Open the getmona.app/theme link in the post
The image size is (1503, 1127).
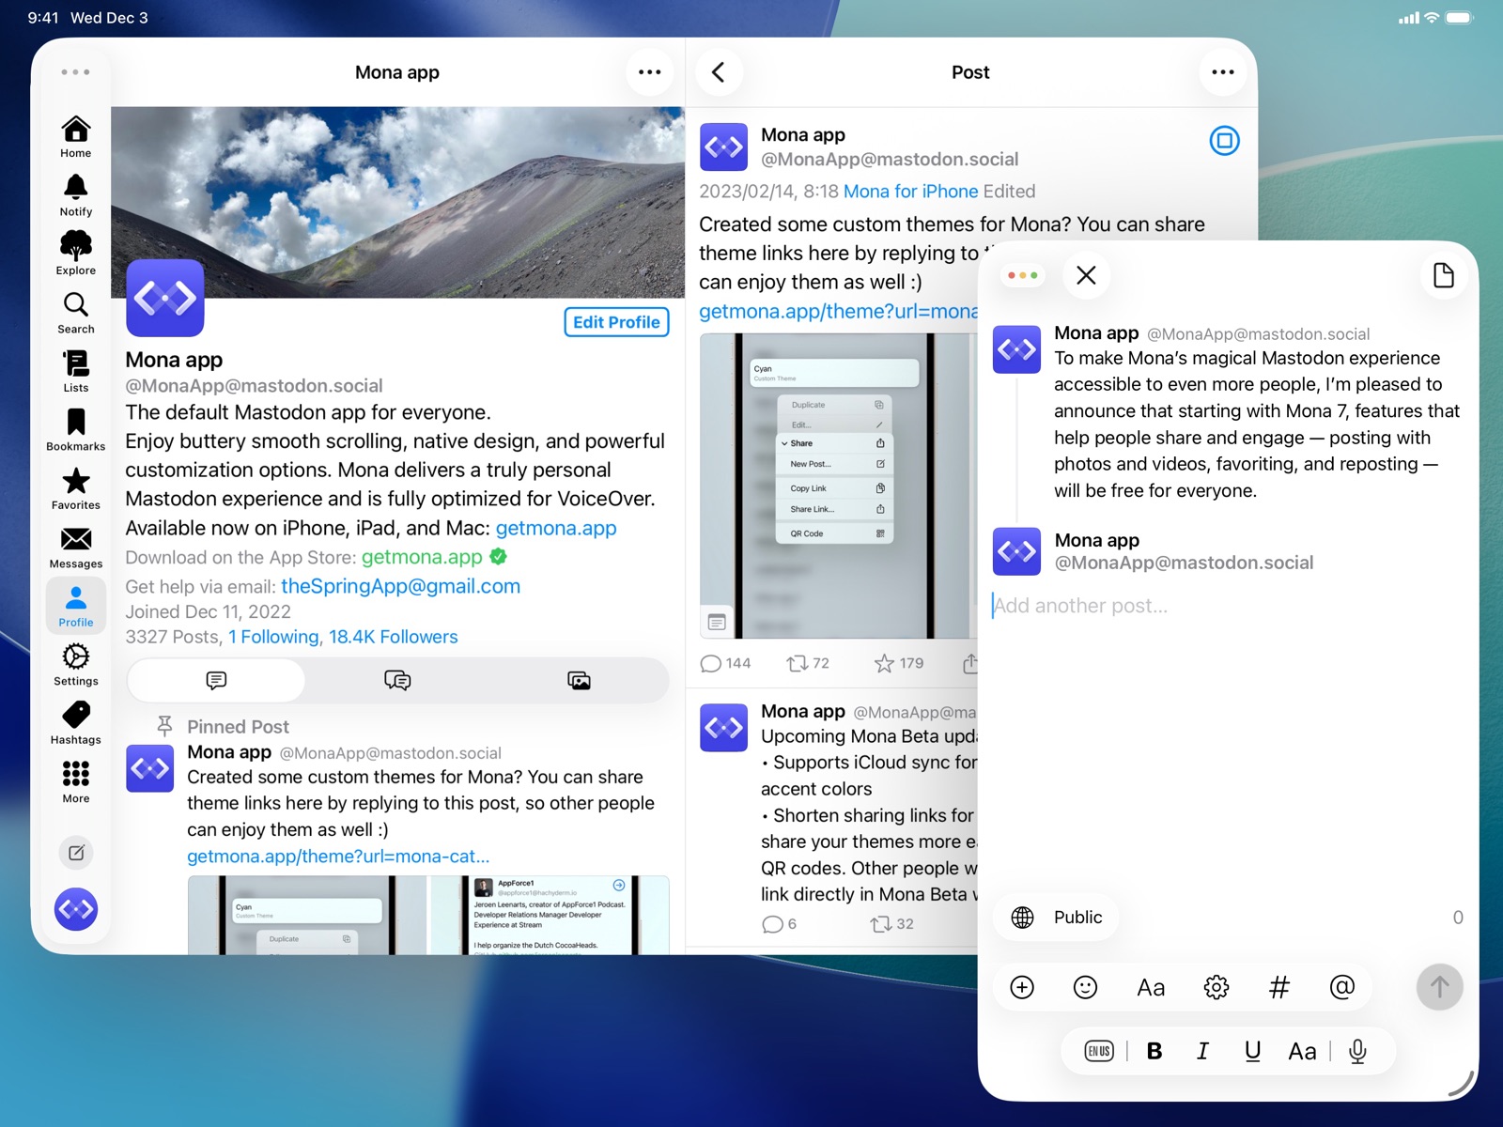pyautogui.click(x=838, y=311)
